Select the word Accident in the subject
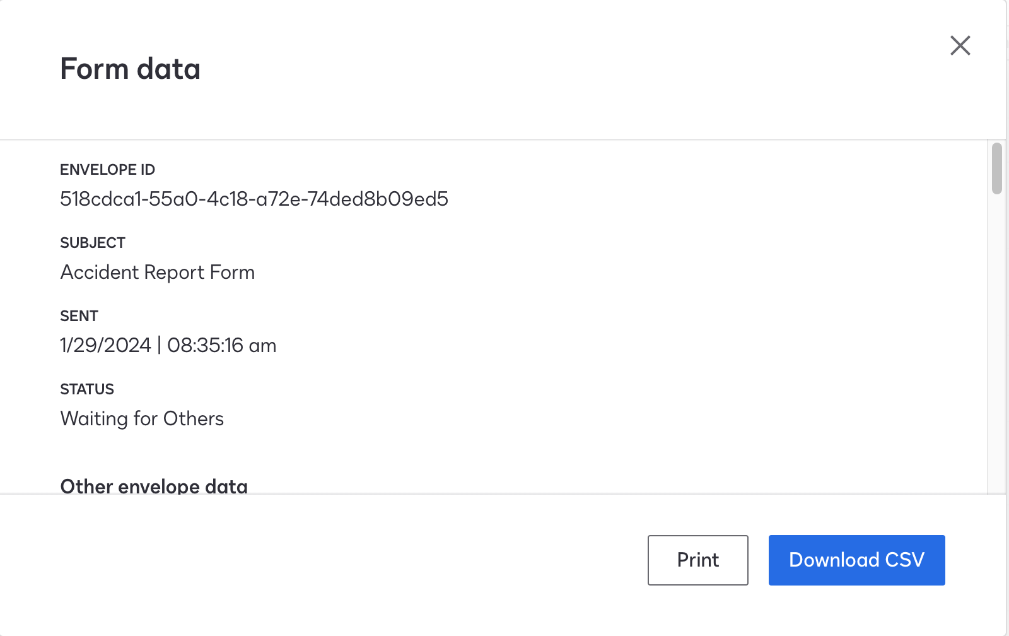Image resolution: width=1009 pixels, height=636 pixels. (99, 273)
